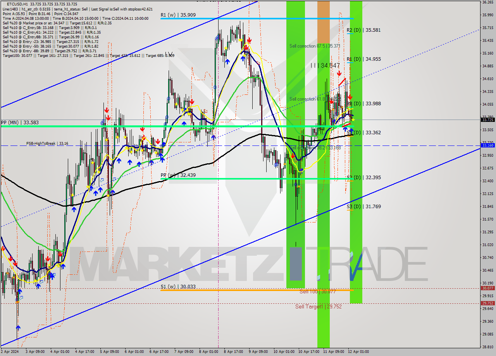This screenshot has width=496, height=356.
Task: Click the PP (D) | 33.988 pivot label
Action: pos(363,103)
